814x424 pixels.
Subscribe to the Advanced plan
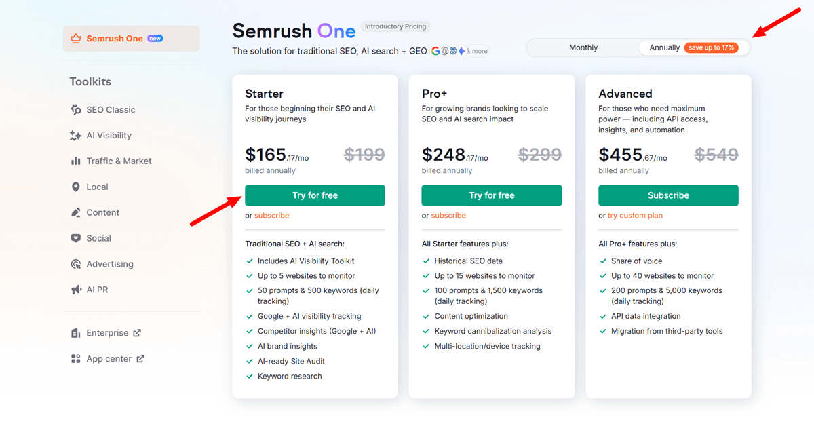point(668,195)
